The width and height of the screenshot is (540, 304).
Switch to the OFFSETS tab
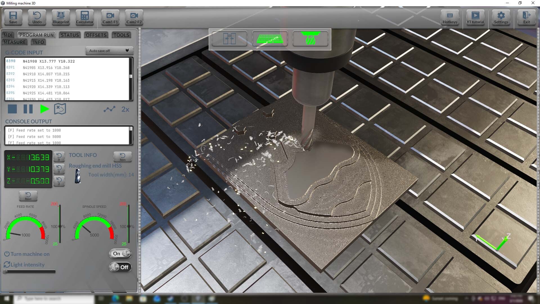96,35
